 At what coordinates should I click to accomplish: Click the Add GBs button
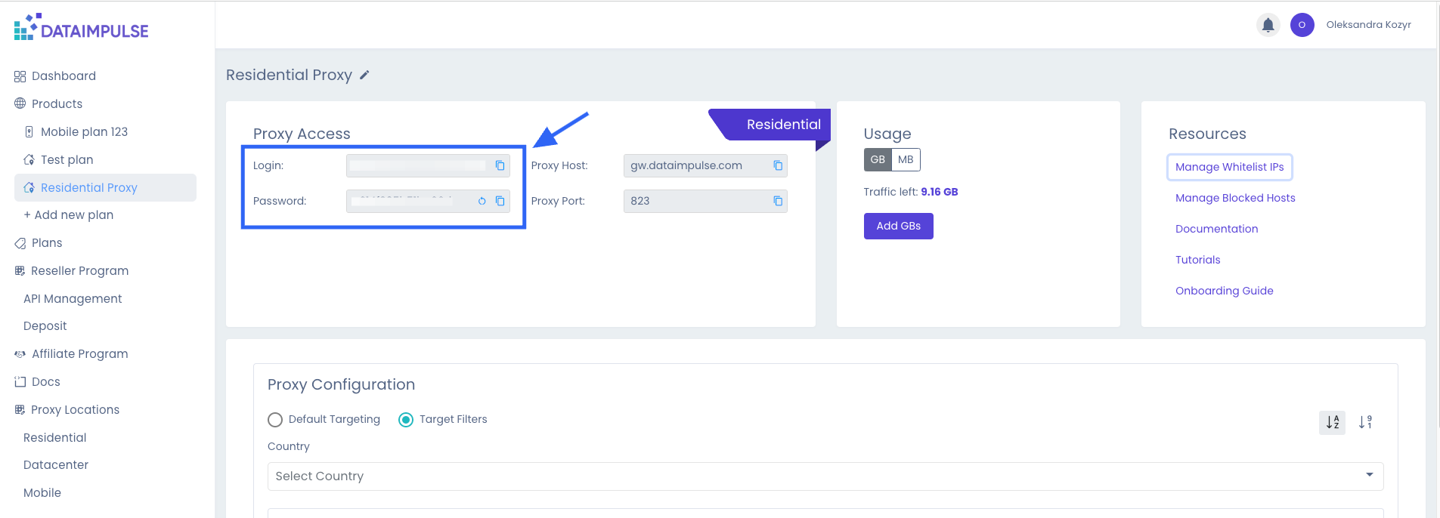[x=898, y=226]
